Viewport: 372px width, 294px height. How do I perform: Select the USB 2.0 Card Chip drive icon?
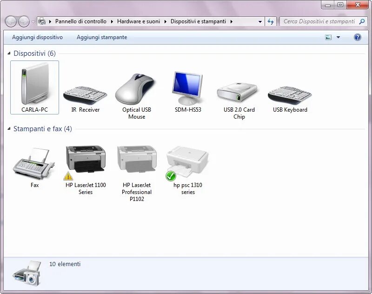[x=237, y=92]
